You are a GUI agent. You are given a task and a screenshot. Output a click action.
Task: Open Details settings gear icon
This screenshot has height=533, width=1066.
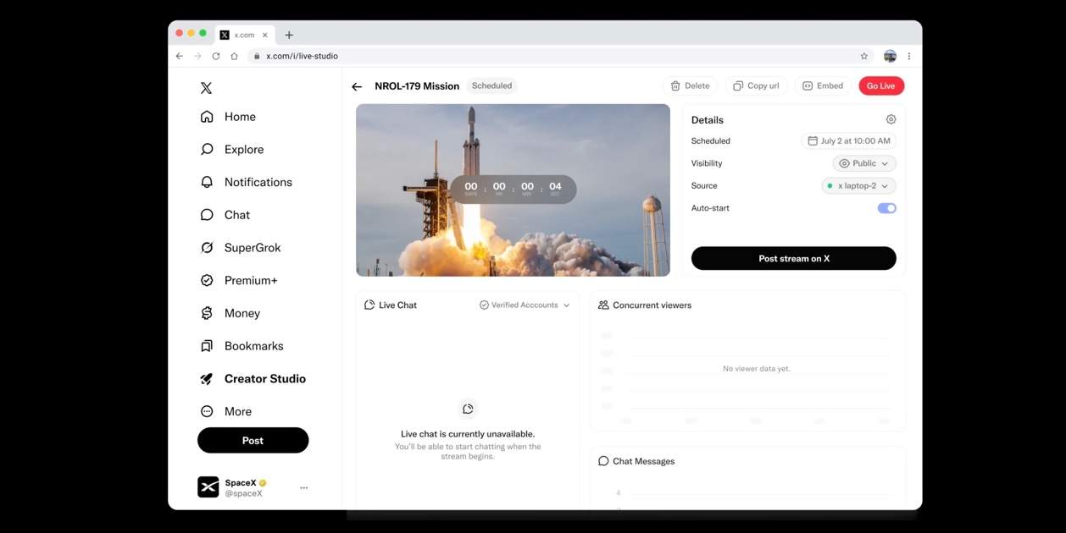[891, 119]
